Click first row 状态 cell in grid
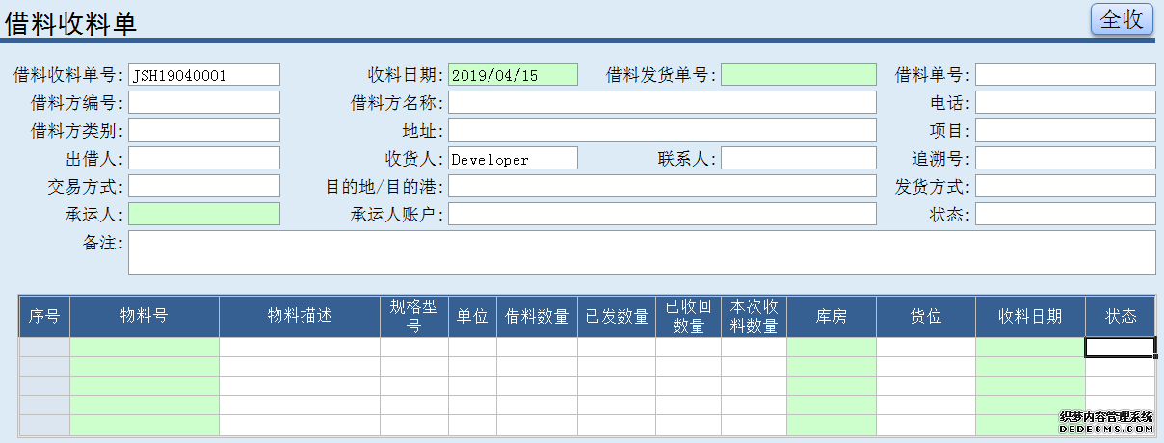1164x443 pixels. tap(1120, 348)
